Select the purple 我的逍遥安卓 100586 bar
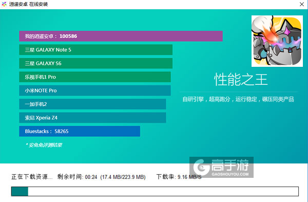The image size is (308, 202). tap(121, 36)
